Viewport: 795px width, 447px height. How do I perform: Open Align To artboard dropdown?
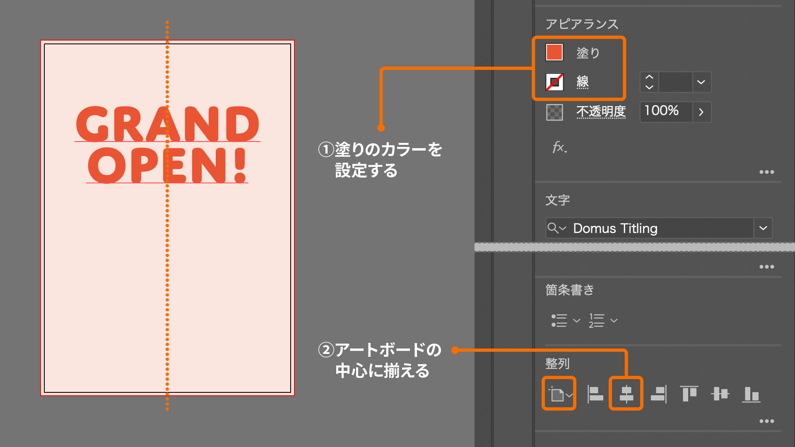pos(559,394)
